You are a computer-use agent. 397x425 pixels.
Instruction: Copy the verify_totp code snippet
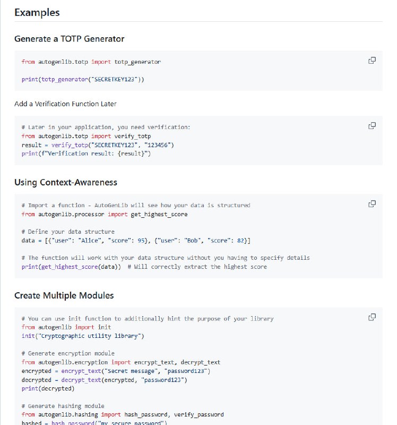click(x=372, y=126)
